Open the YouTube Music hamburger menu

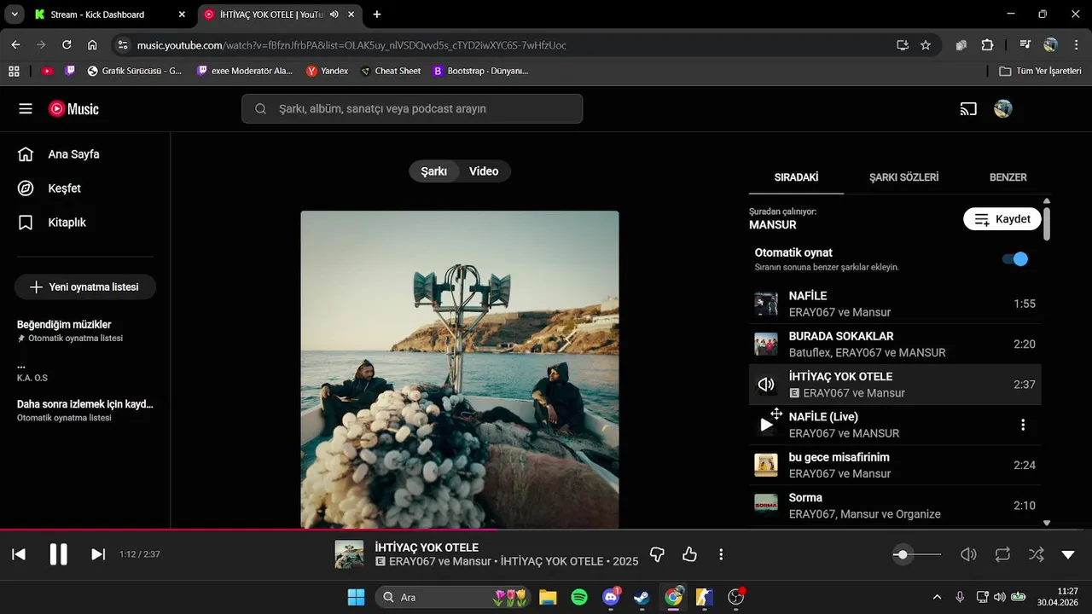(x=26, y=109)
